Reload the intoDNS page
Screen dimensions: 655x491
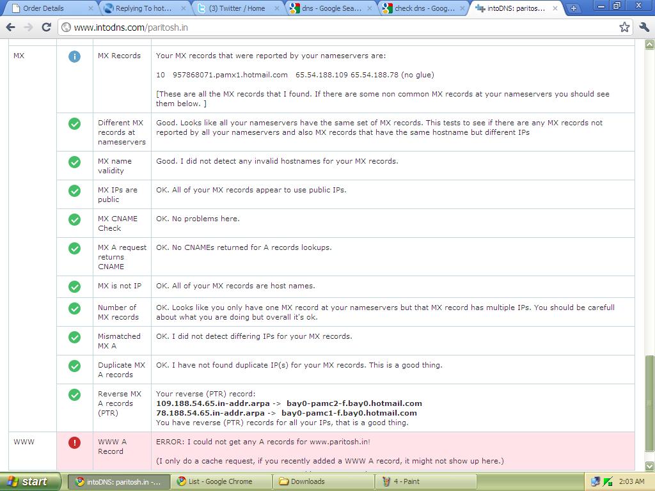[x=45, y=28]
